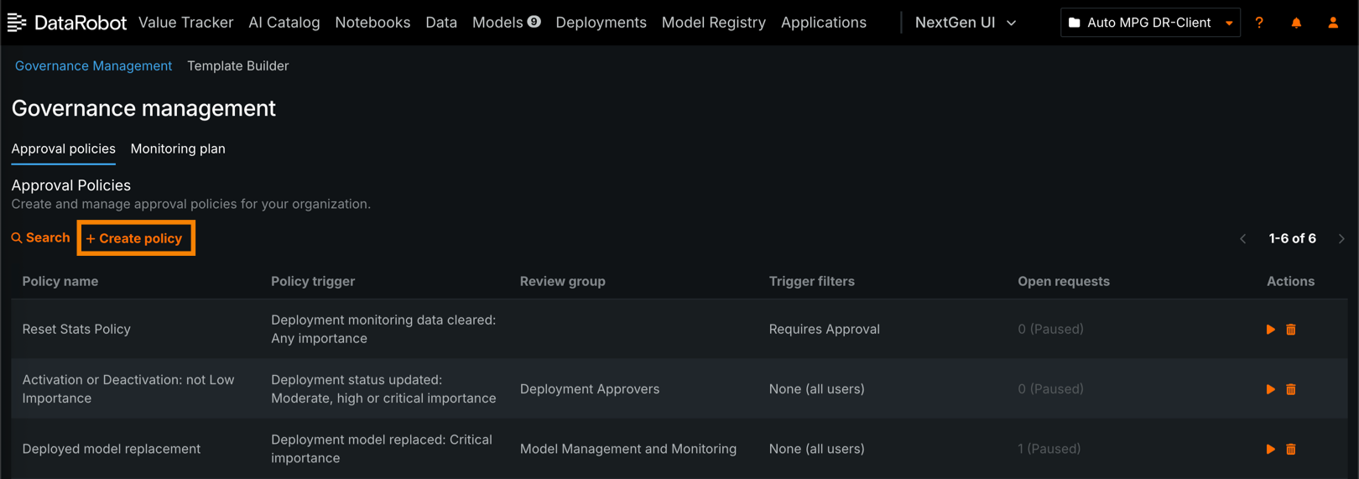Go to next page of policies
This screenshot has height=479, width=1359.
click(x=1341, y=239)
